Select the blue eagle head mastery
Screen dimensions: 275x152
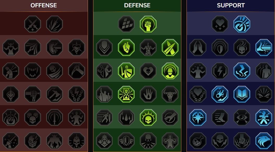point(264,141)
